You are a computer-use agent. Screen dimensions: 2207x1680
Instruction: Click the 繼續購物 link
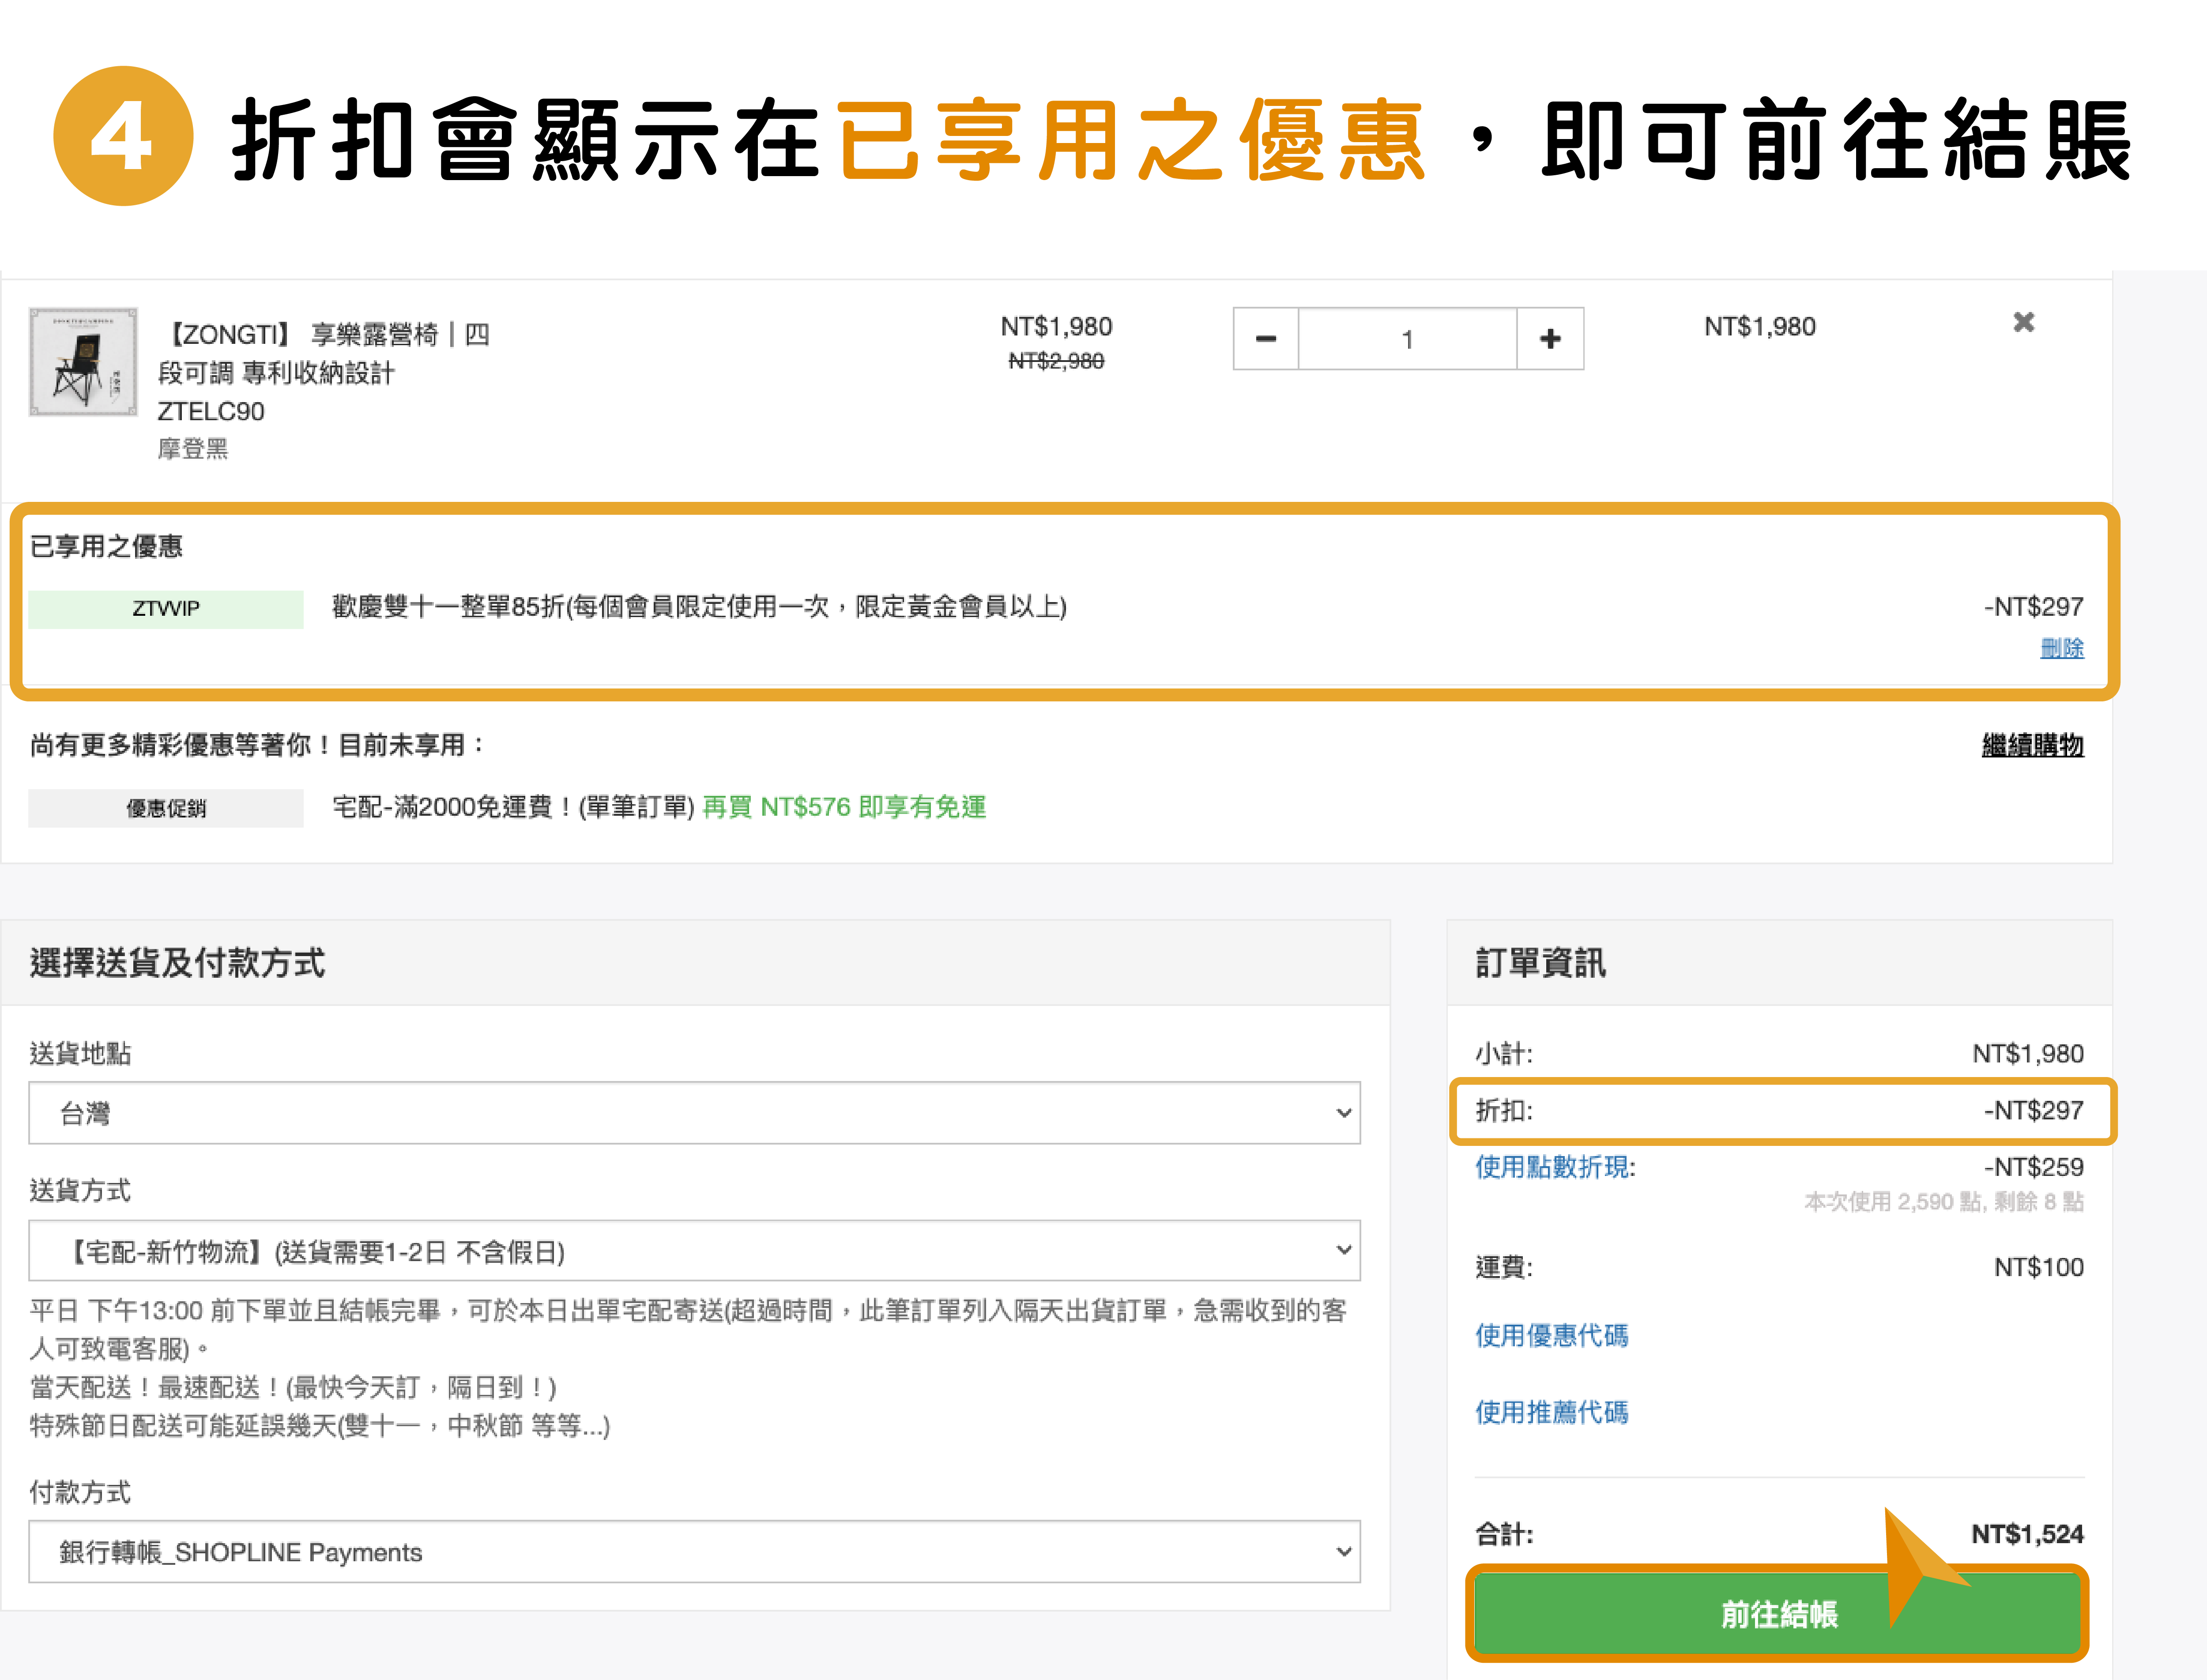(x=2032, y=745)
